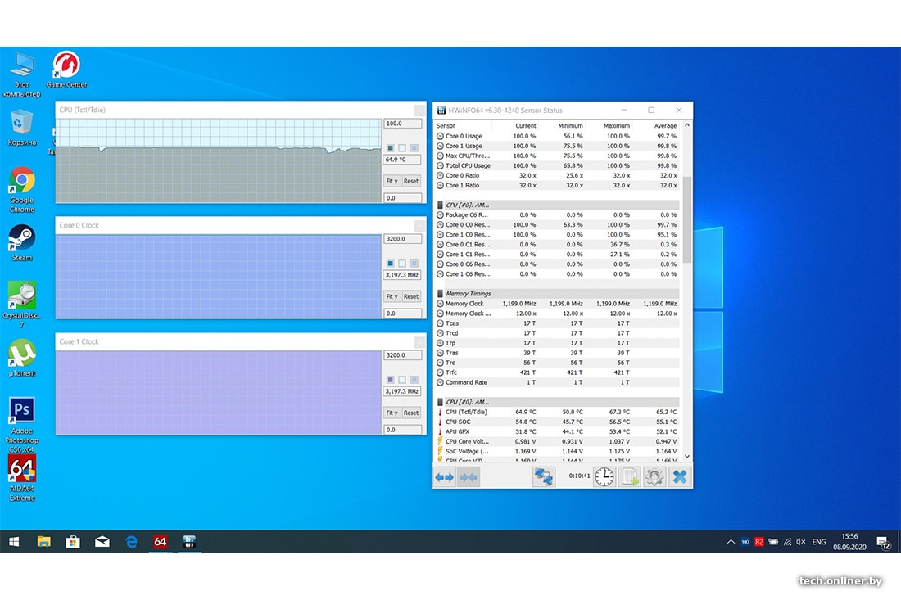Viewport: 901px width, 600px height.
Task: Click the 3200.0 max field in Core 0 Clock graph
Action: tap(403, 239)
